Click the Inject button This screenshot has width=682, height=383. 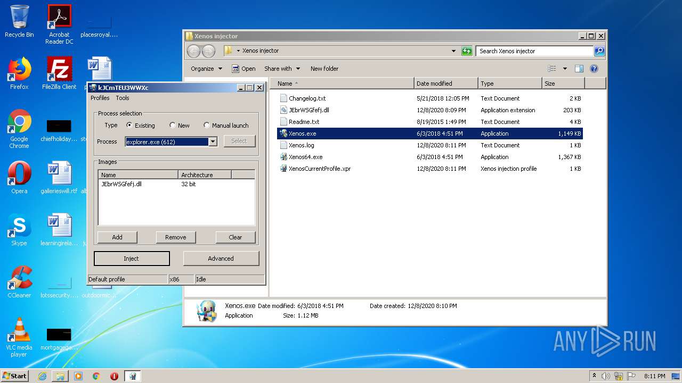pyautogui.click(x=132, y=259)
